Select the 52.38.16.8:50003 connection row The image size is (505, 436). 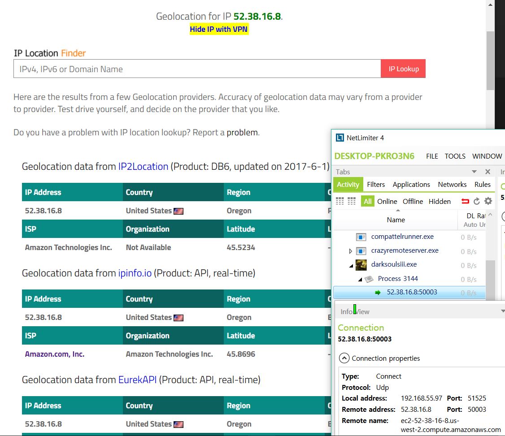click(409, 293)
